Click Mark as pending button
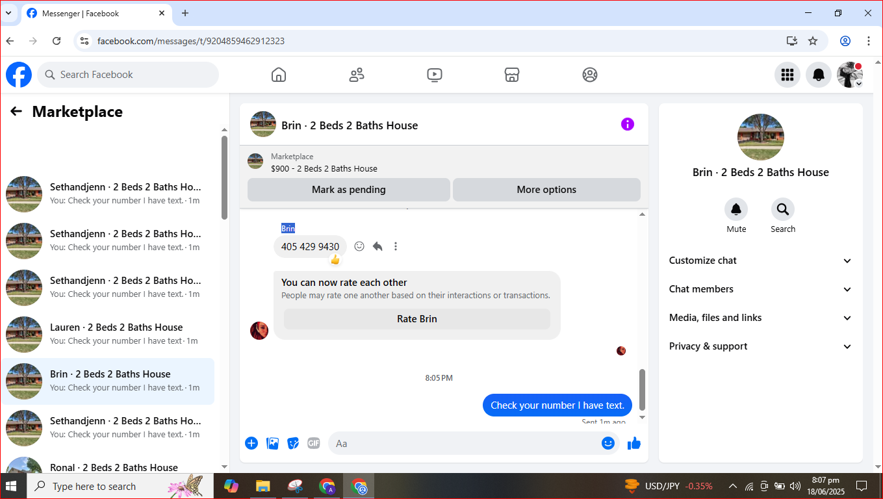The width and height of the screenshot is (883, 499). point(349,190)
